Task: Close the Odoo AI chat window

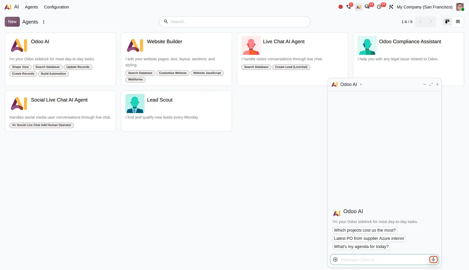Action: [x=437, y=84]
